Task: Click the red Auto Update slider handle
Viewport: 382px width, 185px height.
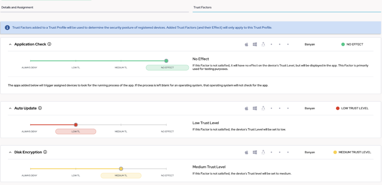Action: (76, 125)
